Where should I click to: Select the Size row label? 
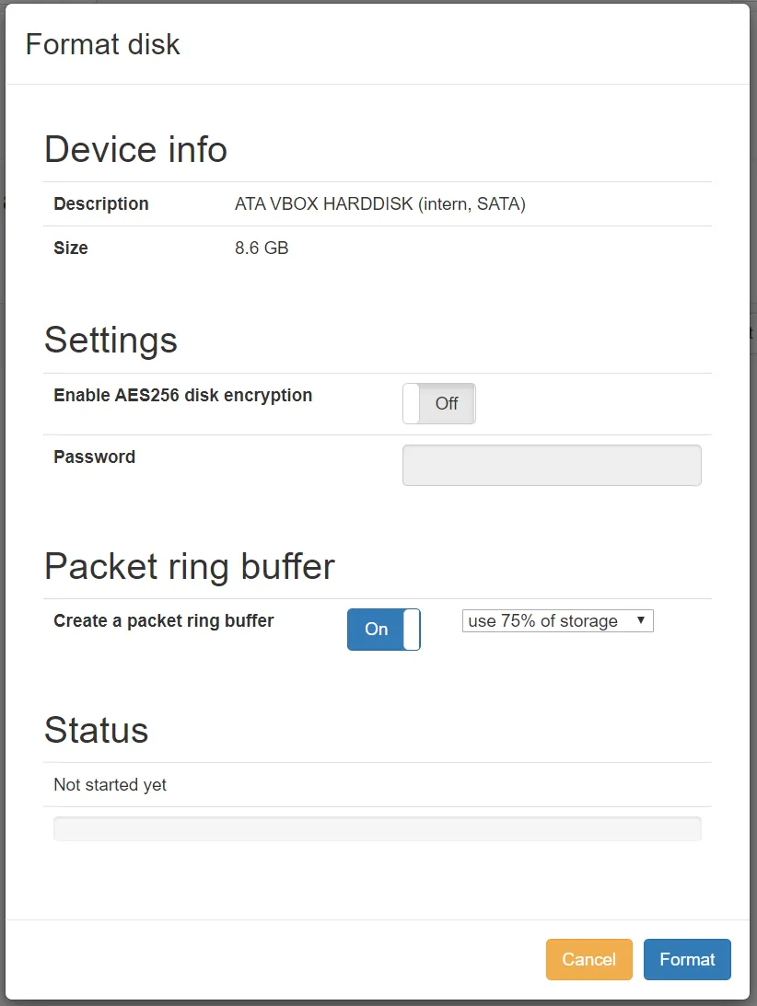pyautogui.click(x=71, y=249)
